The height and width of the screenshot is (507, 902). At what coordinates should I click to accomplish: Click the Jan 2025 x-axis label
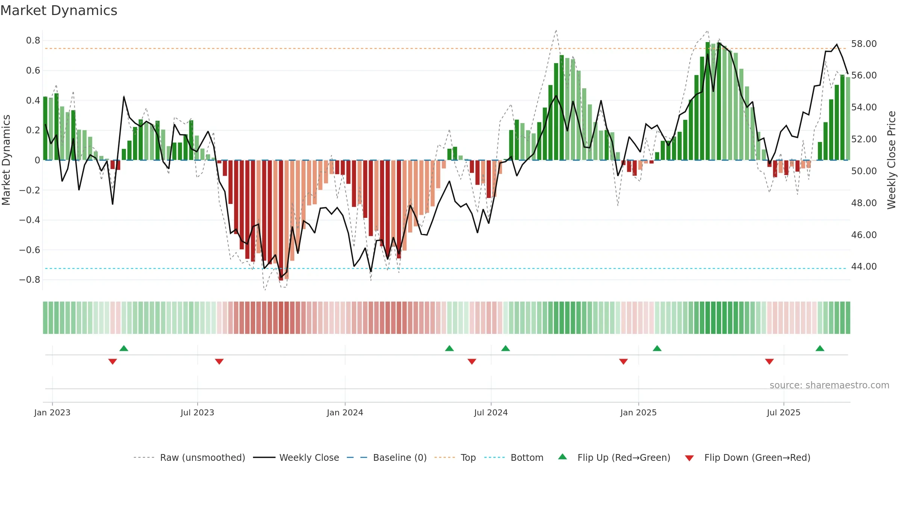coord(639,413)
